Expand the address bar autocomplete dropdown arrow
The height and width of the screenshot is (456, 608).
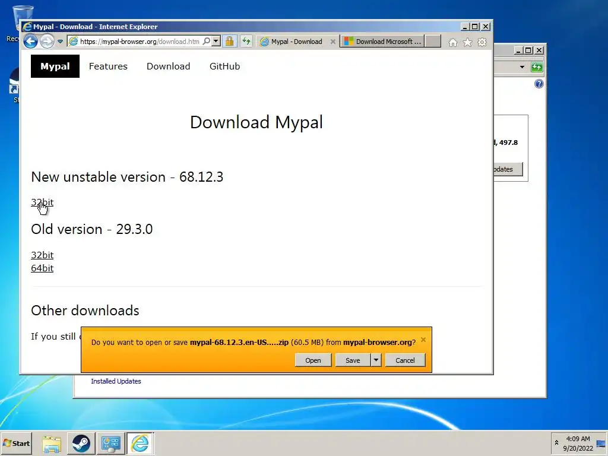click(x=216, y=41)
